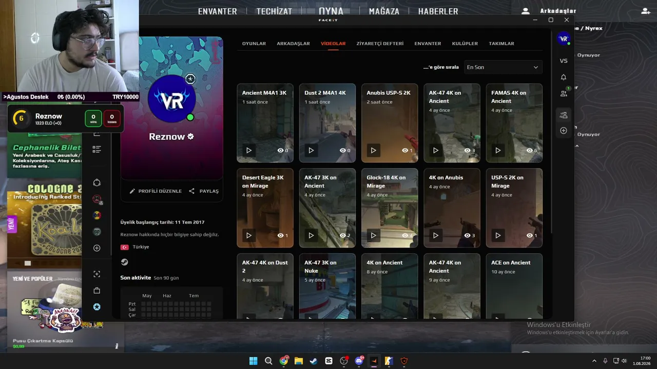Show hidden system tray icons
657x369 pixels.
click(x=594, y=361)
